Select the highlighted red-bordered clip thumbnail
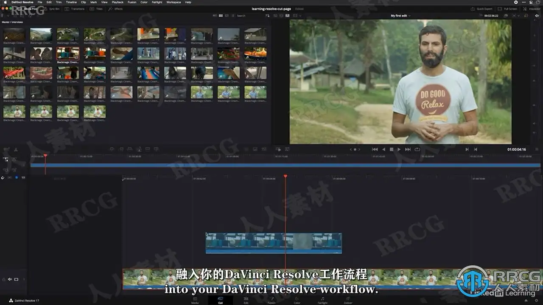This screenshot has width=543, height=305. pos(68,54)
